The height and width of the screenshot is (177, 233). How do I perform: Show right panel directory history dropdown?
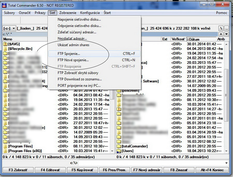226,34
